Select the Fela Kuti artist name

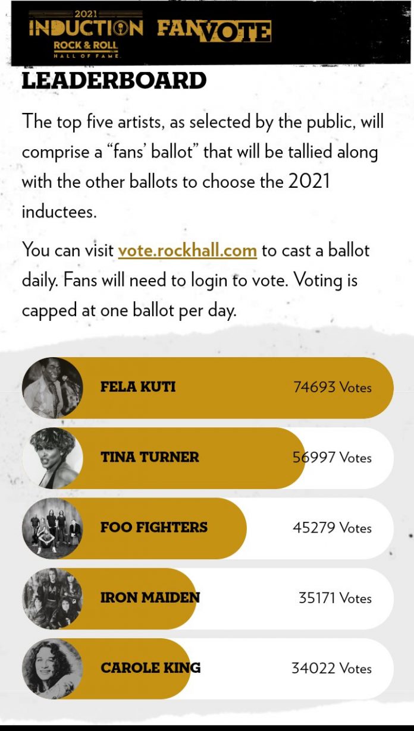[x=138, y=387]
